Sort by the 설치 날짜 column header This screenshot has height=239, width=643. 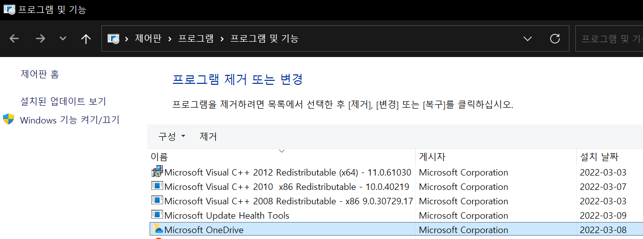[x=610, y=157]
